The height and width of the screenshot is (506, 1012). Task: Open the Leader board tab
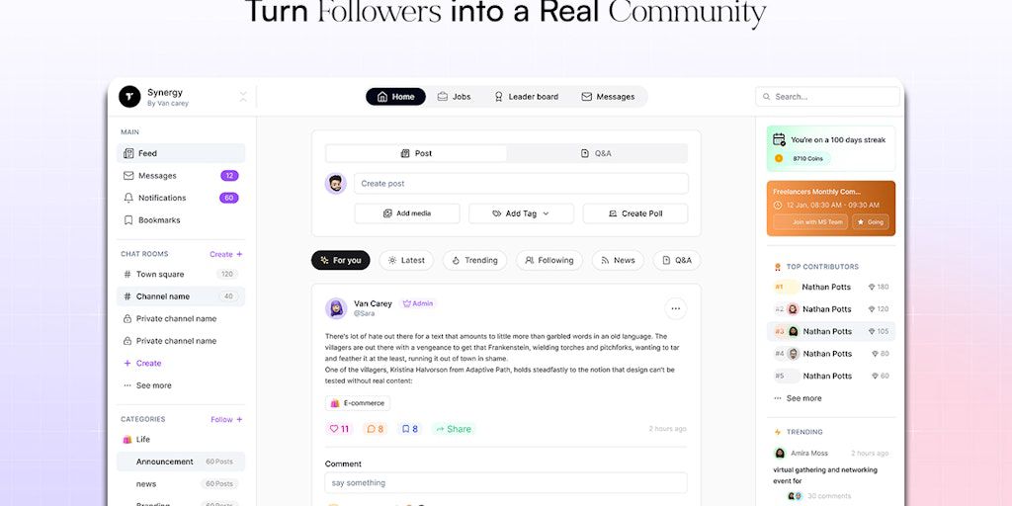pyautogui.click(x=525, y=97)
